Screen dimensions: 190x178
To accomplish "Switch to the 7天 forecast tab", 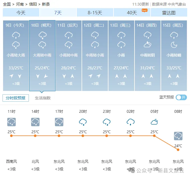I will click(x=58, y=13).
